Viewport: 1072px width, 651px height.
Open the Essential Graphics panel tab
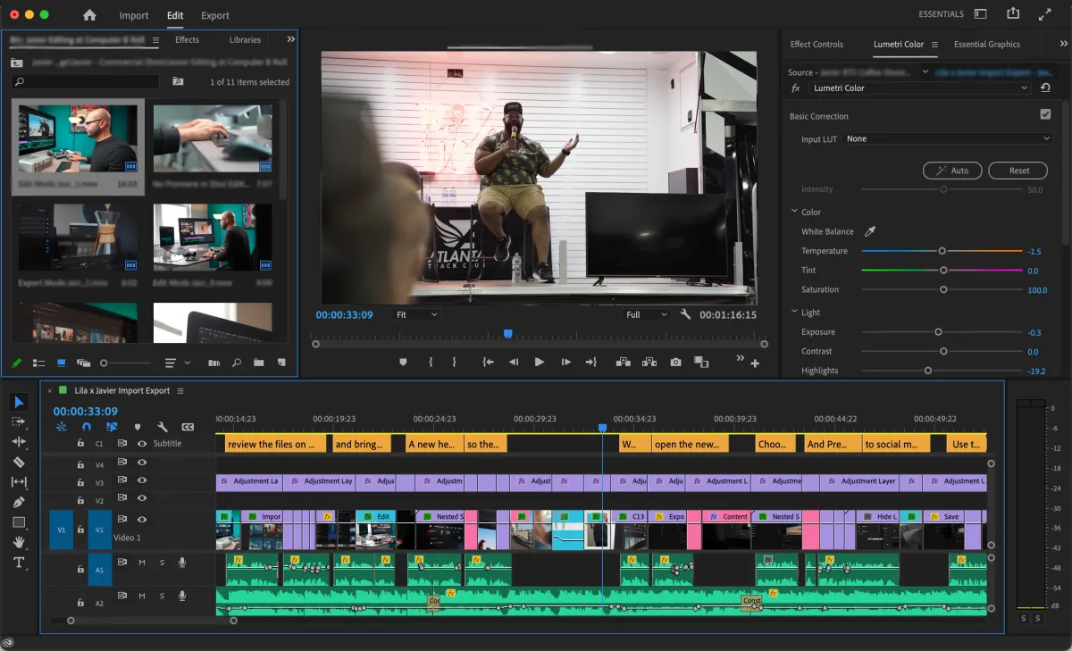[x=986, y=44]
